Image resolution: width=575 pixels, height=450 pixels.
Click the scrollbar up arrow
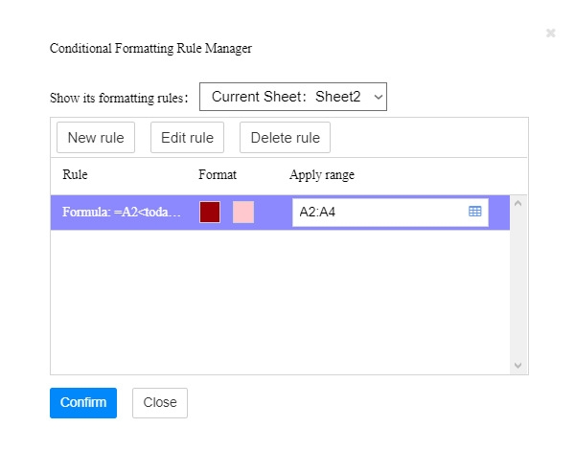click(x=518, y=203)
